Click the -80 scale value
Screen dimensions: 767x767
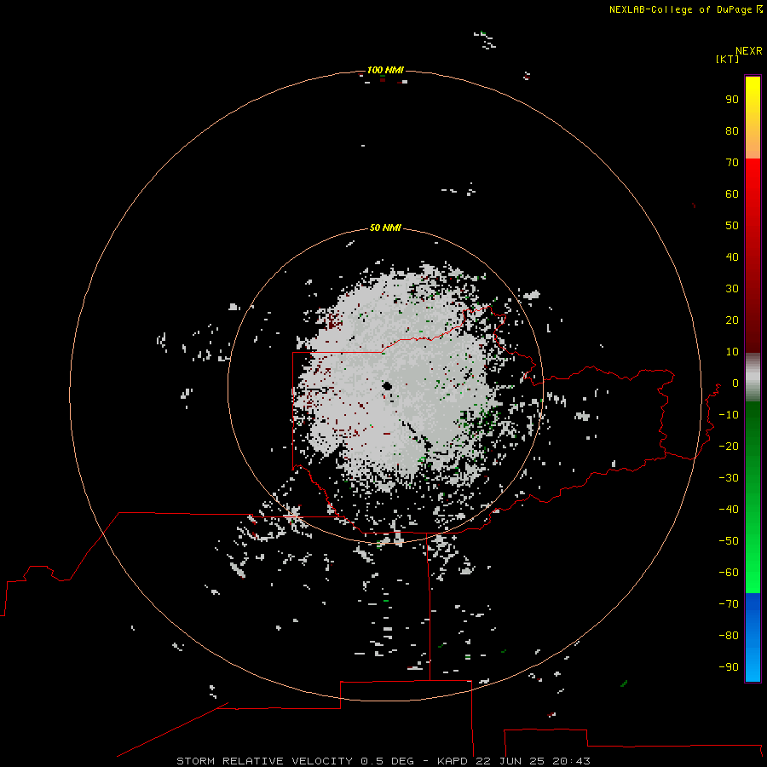point(729,636)
